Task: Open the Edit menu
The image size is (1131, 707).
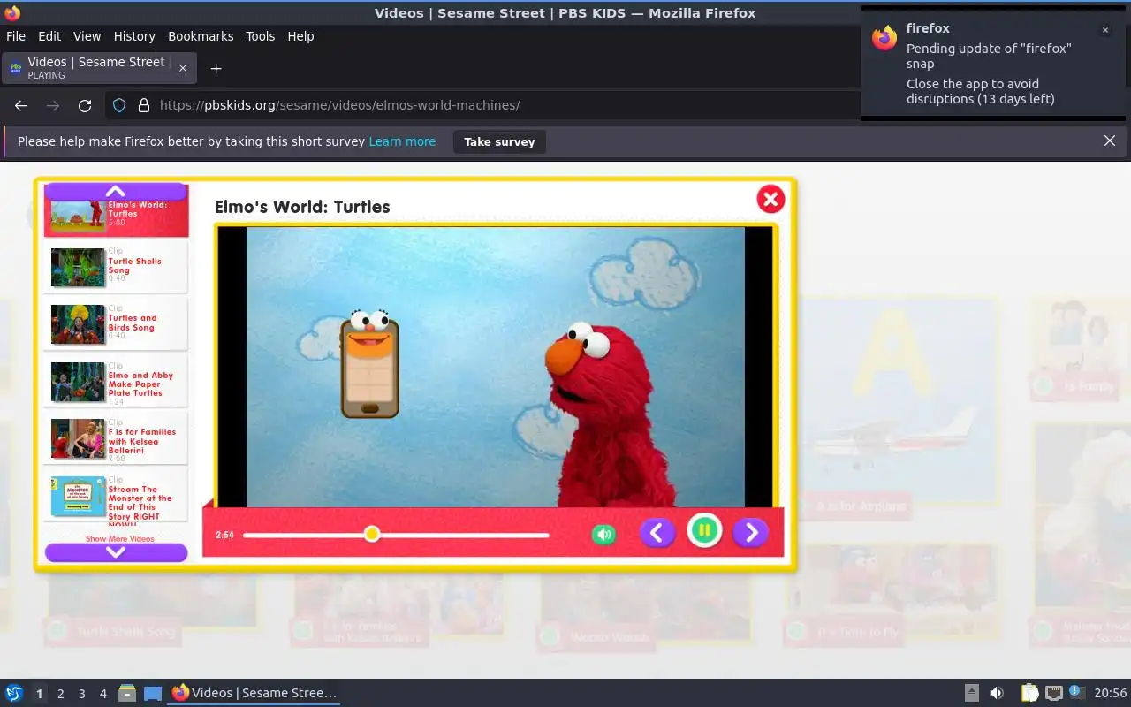Action: click(x=49, y=36)
